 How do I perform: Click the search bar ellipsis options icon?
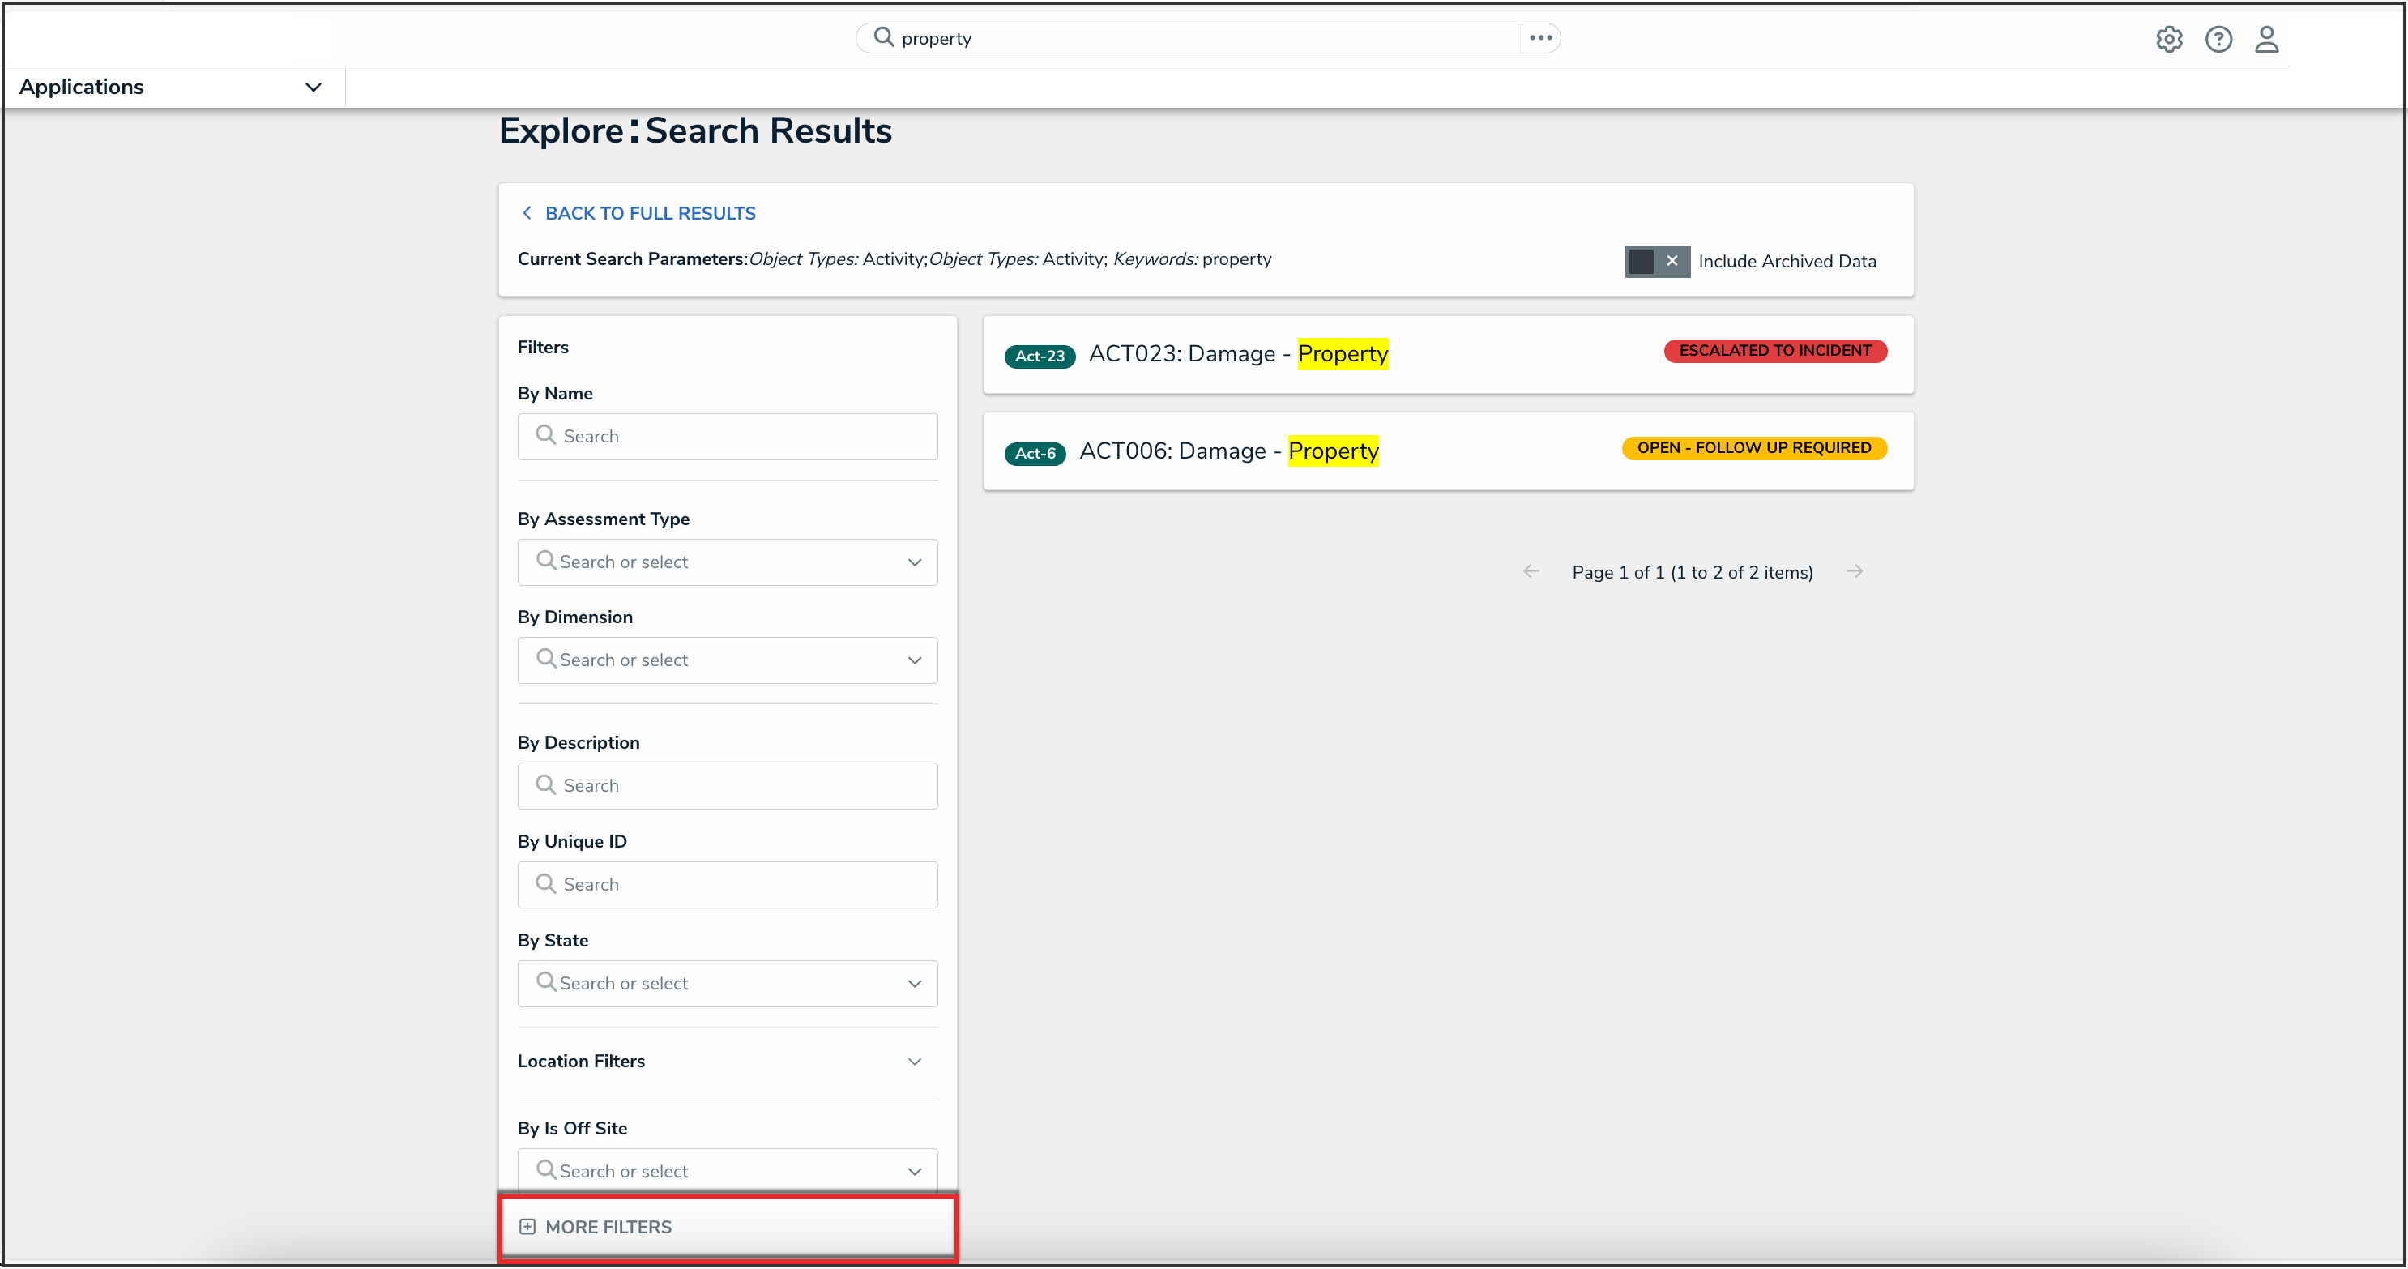coord(1540,38)
